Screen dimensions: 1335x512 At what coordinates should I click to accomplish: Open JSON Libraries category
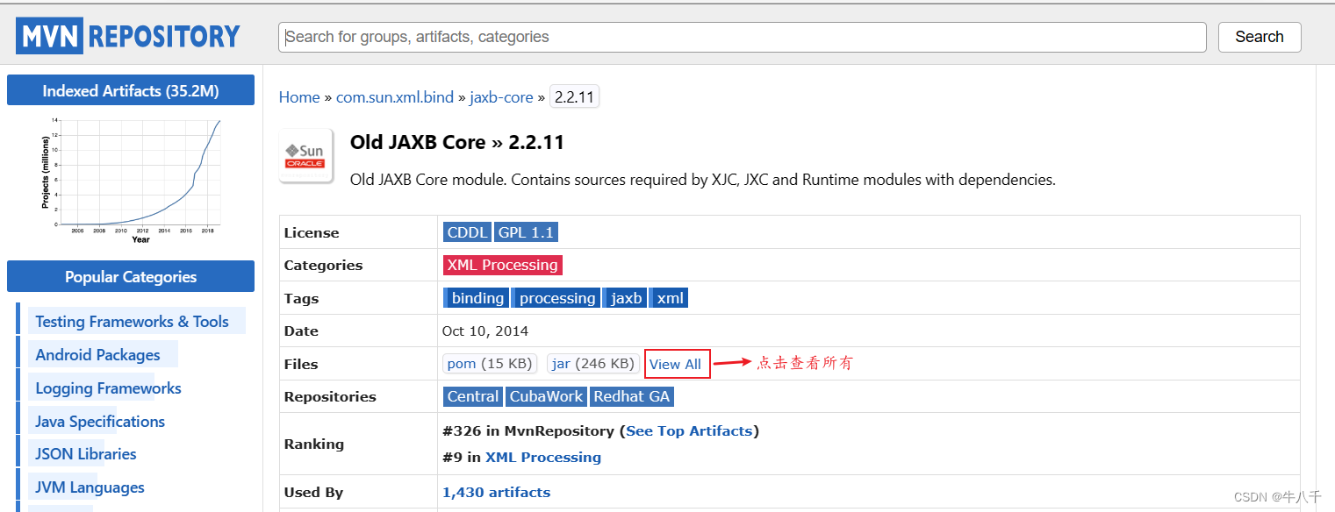86,454
